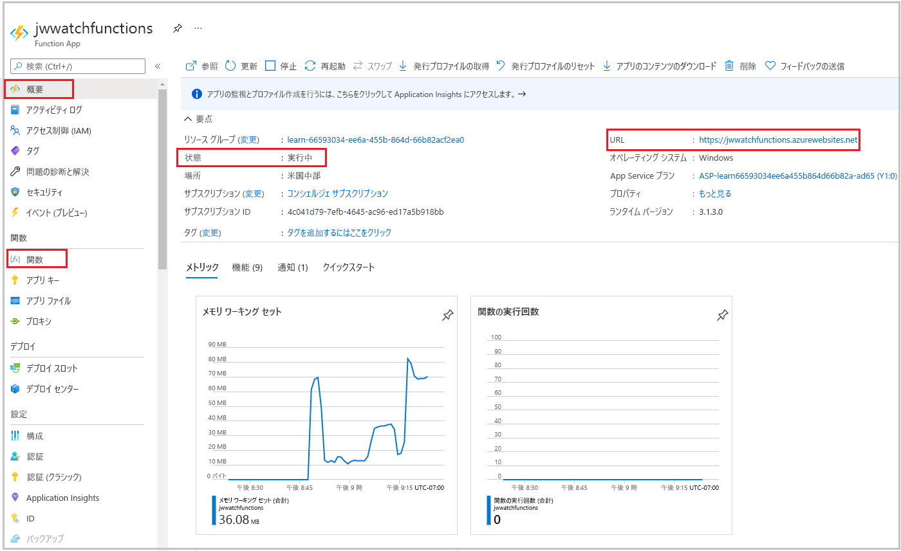Click subscription ID 4c041d79-7efb value
Viewport: 901px width, 551px height.
[366, 212]
